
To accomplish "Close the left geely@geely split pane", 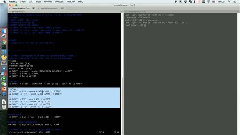I will click(10, 12).
